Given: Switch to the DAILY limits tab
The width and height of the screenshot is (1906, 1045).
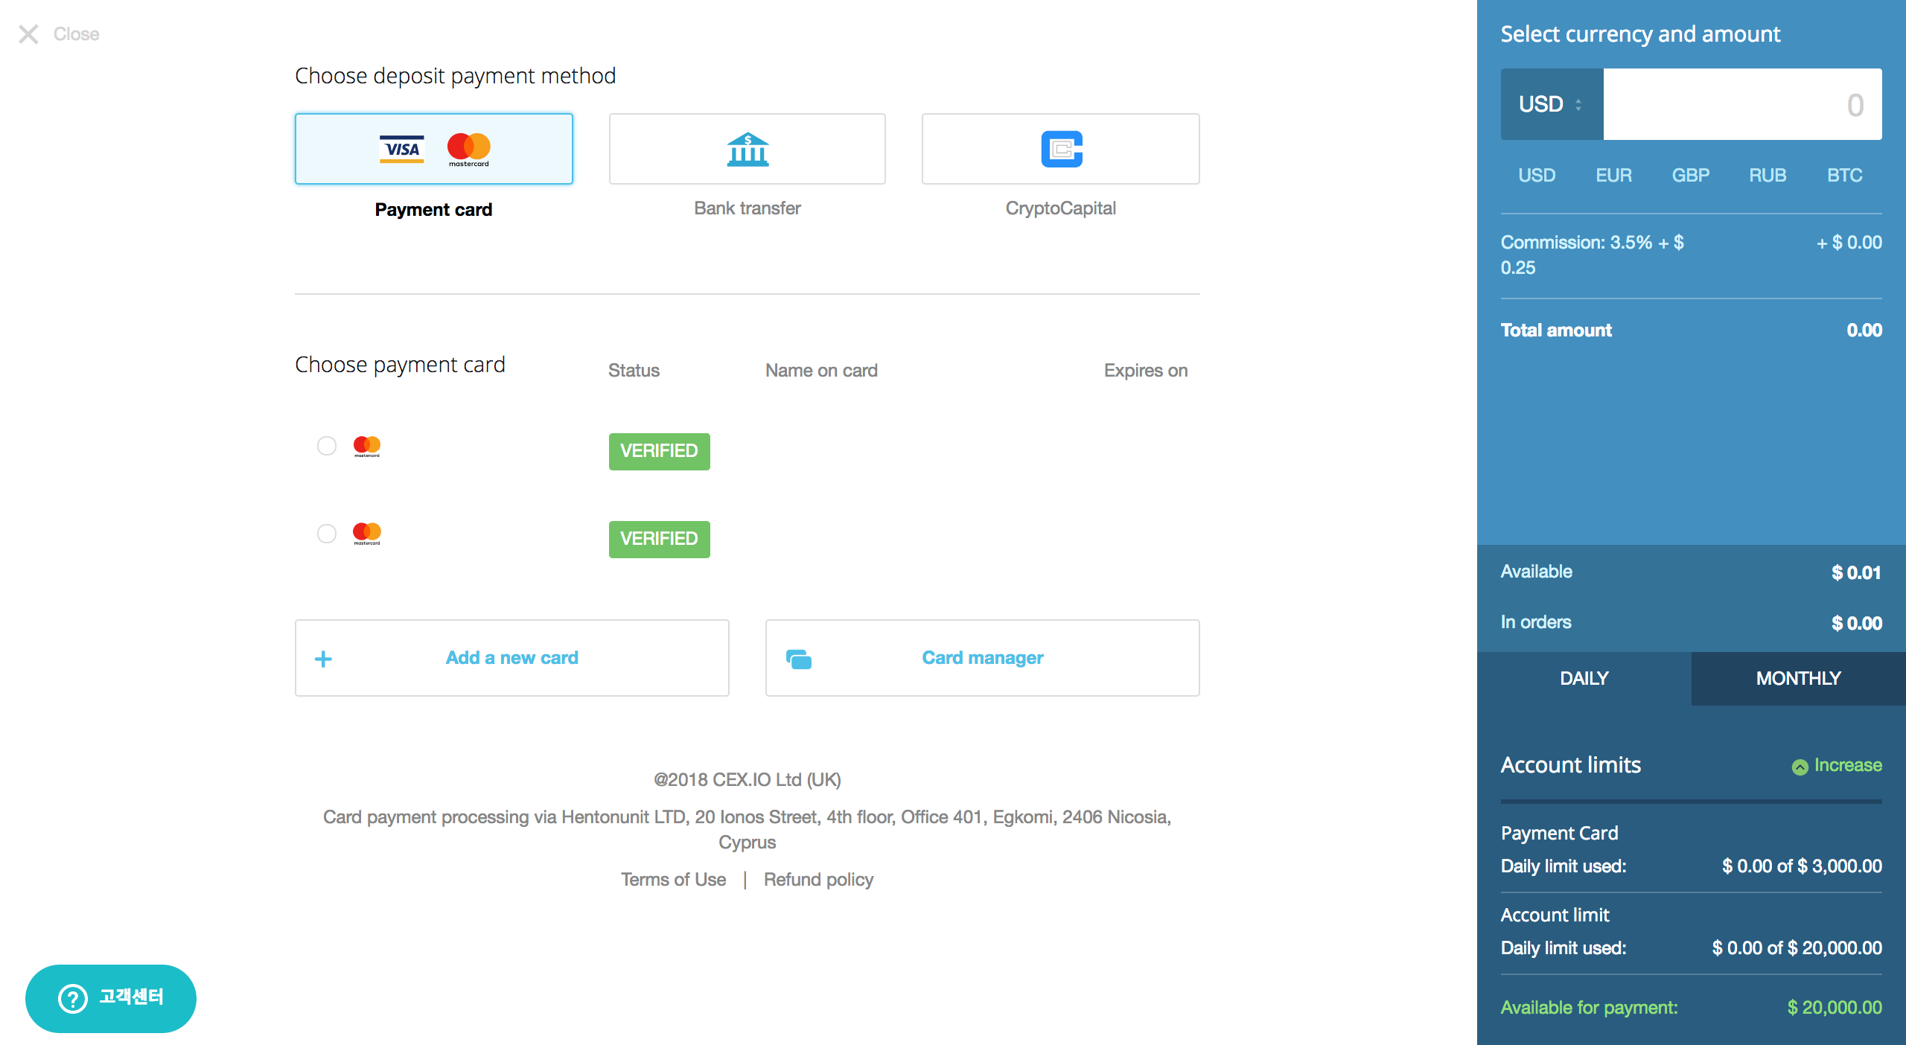Looking at the screenshot, I should pyautogui.click(x=1584, y=679).
